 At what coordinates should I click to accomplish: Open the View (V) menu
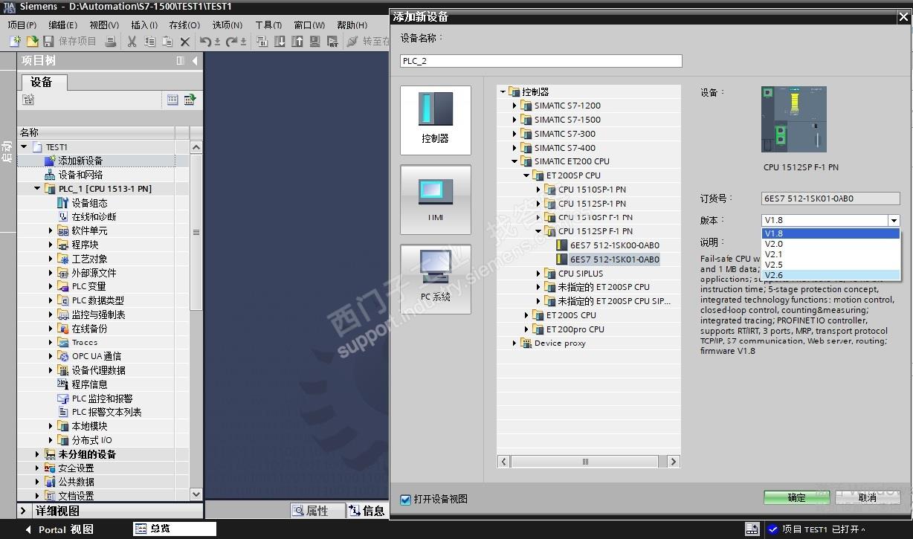pyautogui.click(x=104, y=25)
